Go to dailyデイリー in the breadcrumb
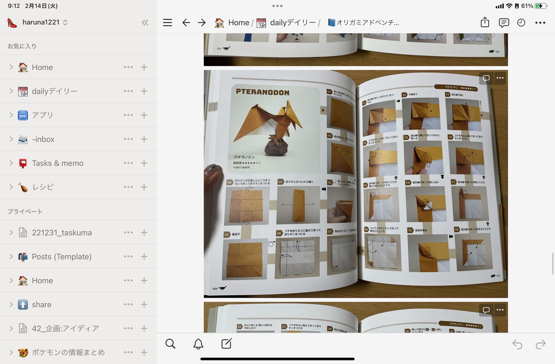The width and height of the screenshot is (555, 364). click(286, 23)
